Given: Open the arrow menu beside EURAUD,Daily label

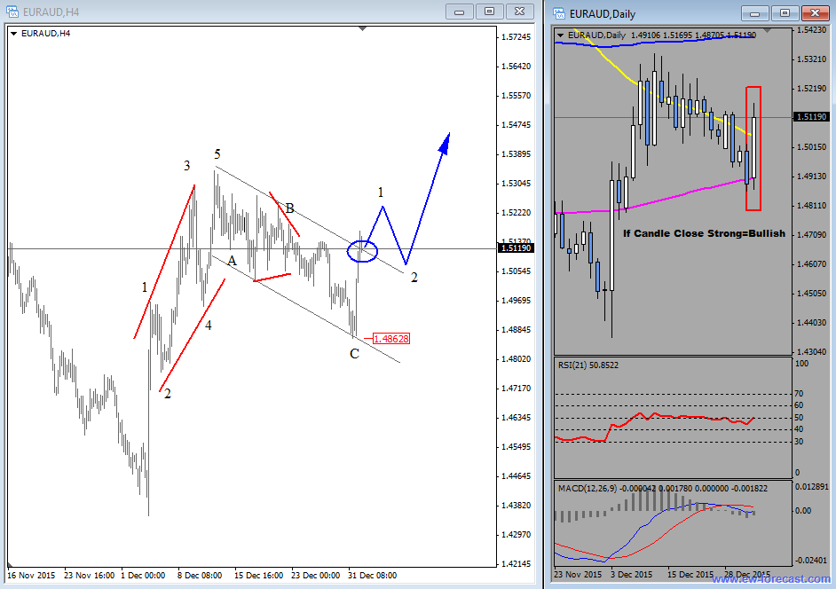Looking at the screenshot, I should [561, 35].
